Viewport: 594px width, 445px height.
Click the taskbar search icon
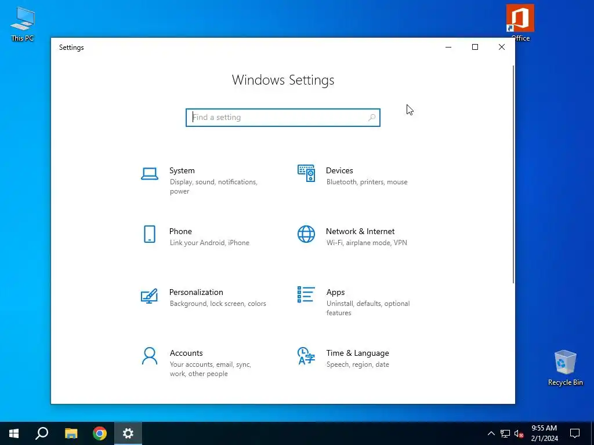[x=42, y=433]
